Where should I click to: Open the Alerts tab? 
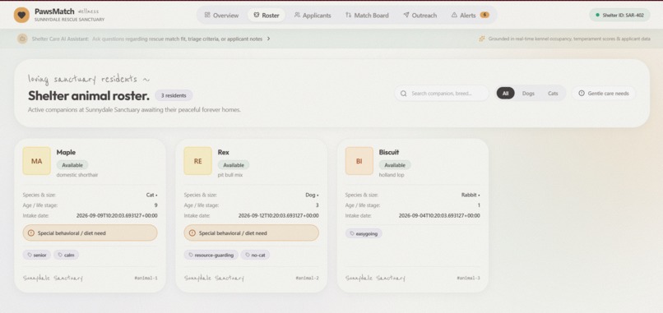pos(470,16)
